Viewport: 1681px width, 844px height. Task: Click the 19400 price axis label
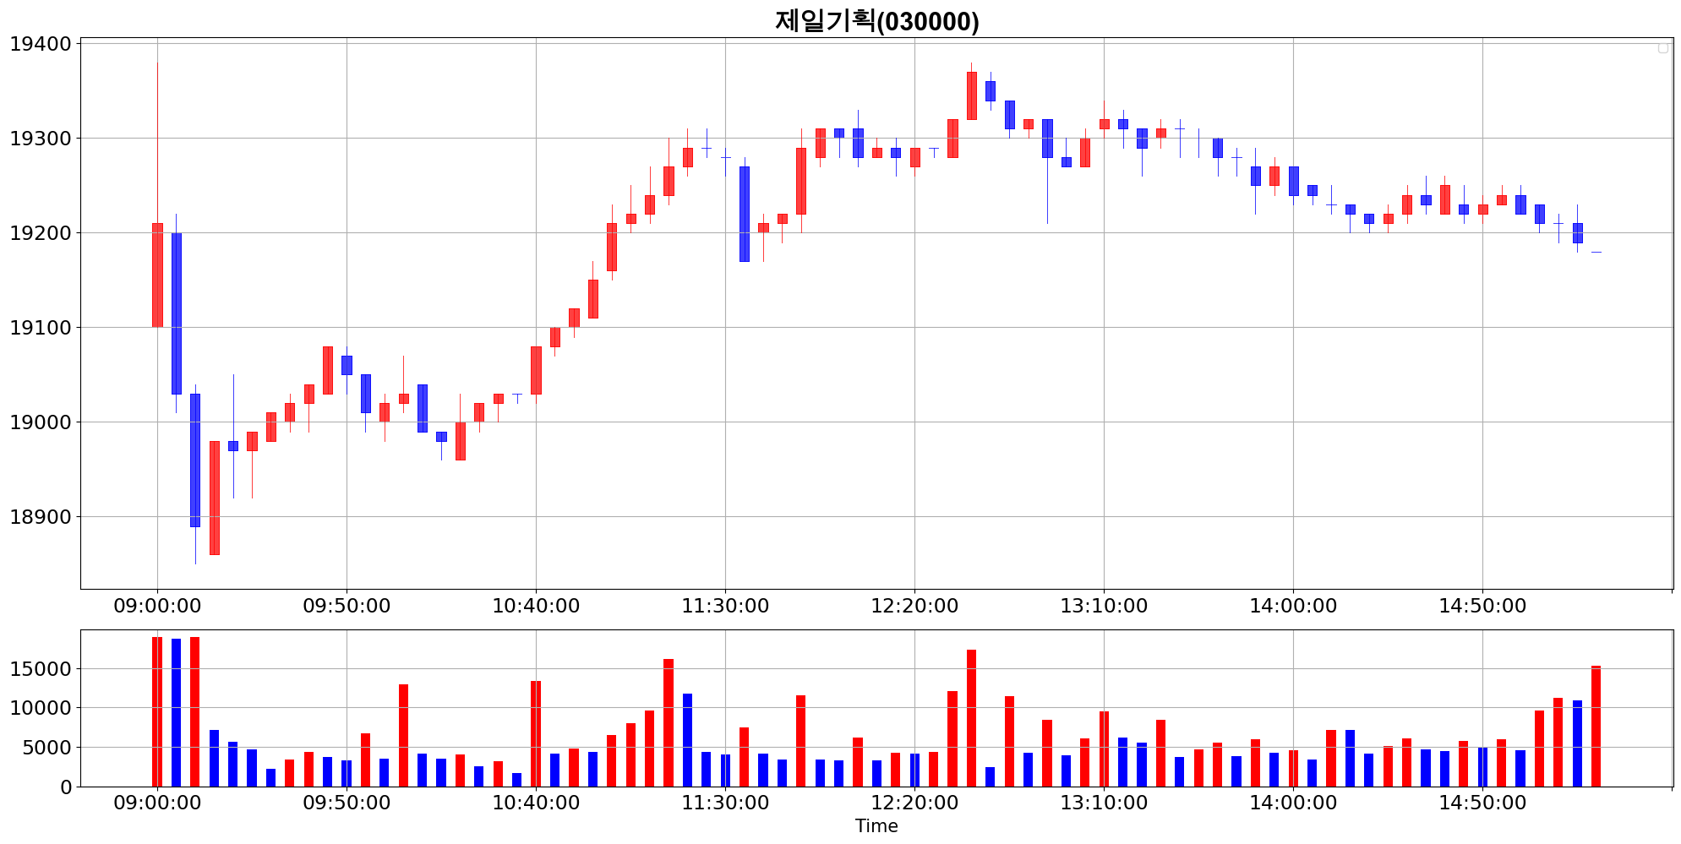coord(40,44)
